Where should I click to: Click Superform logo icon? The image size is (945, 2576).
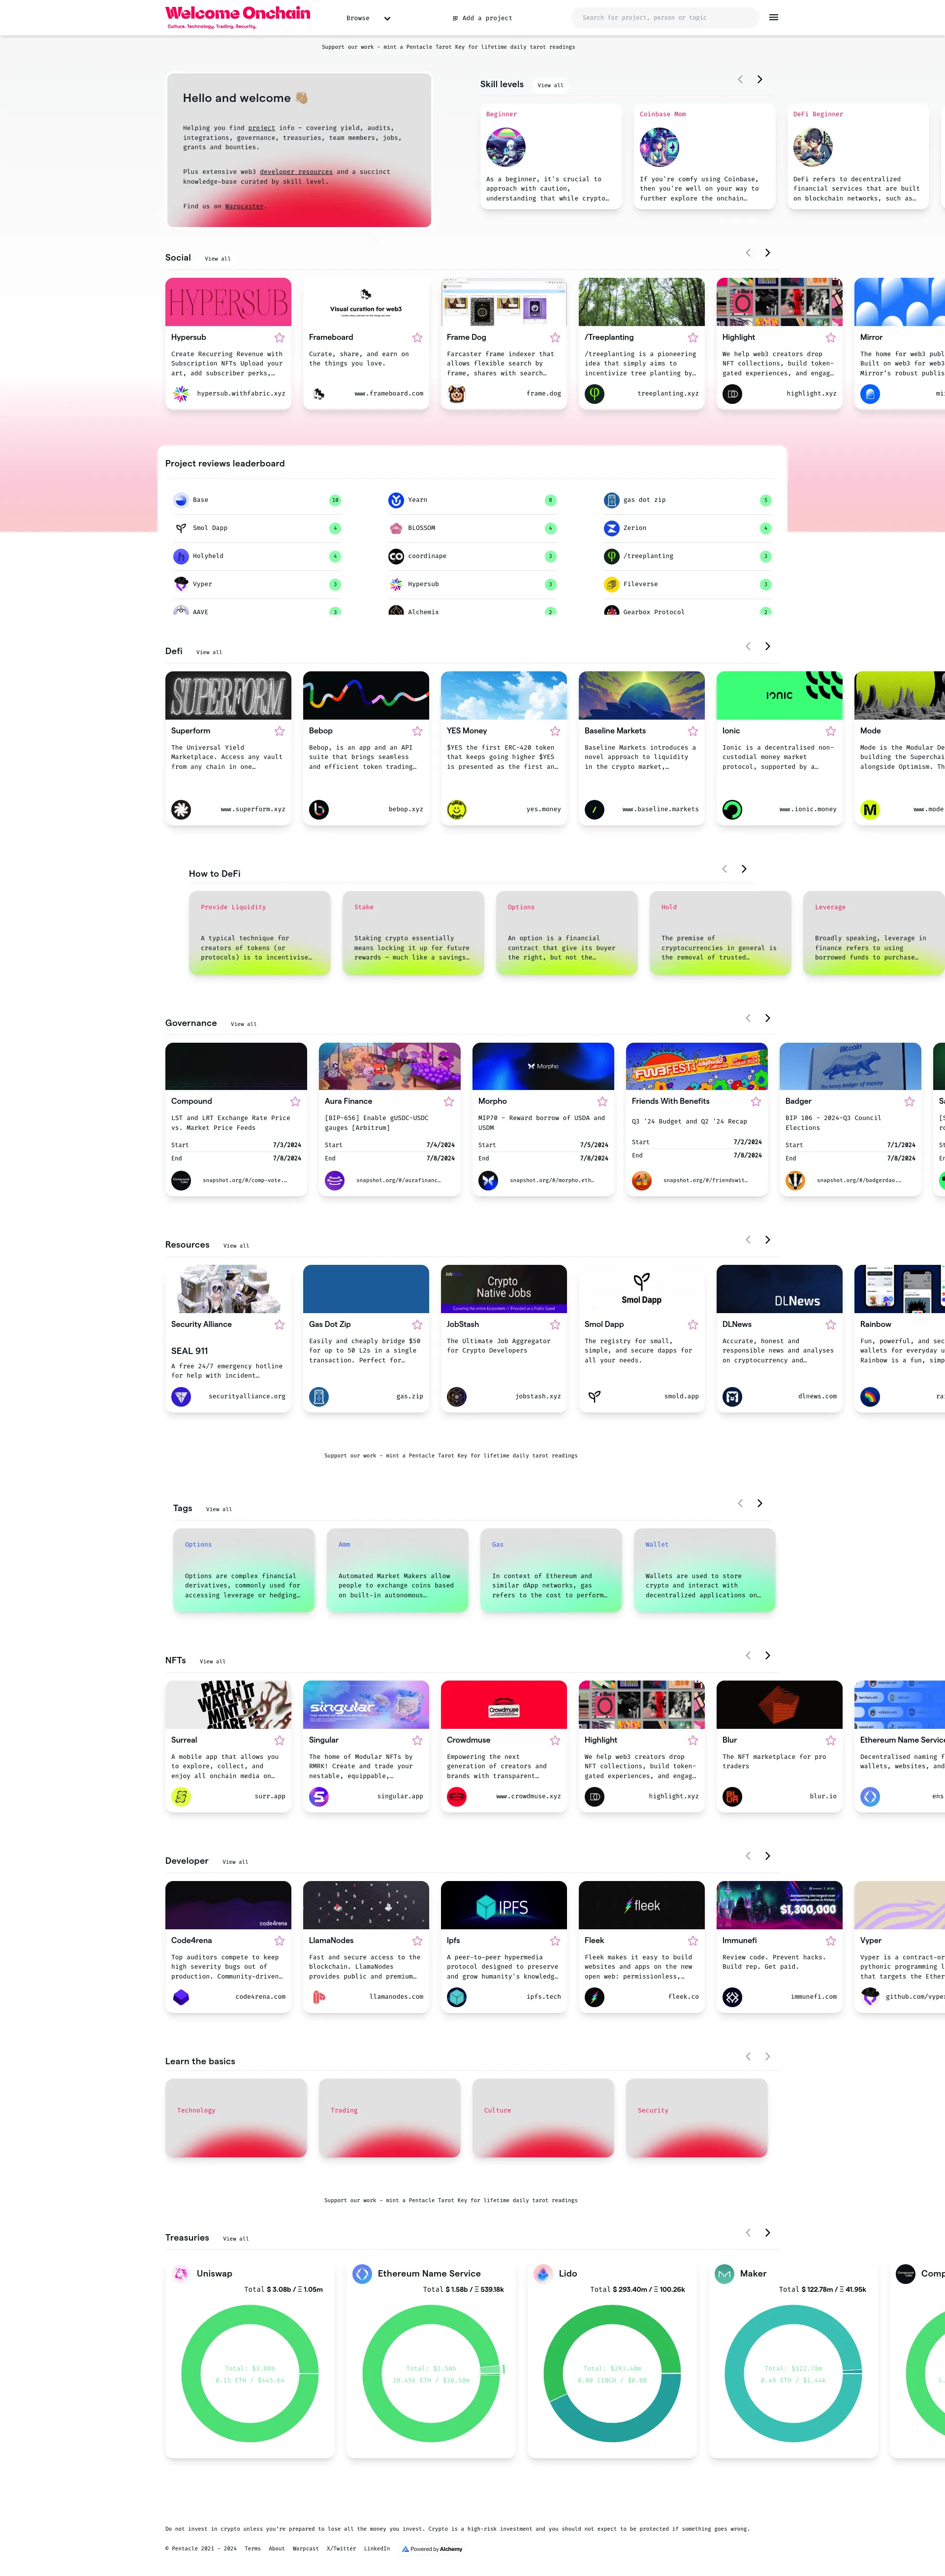(181, 810)
